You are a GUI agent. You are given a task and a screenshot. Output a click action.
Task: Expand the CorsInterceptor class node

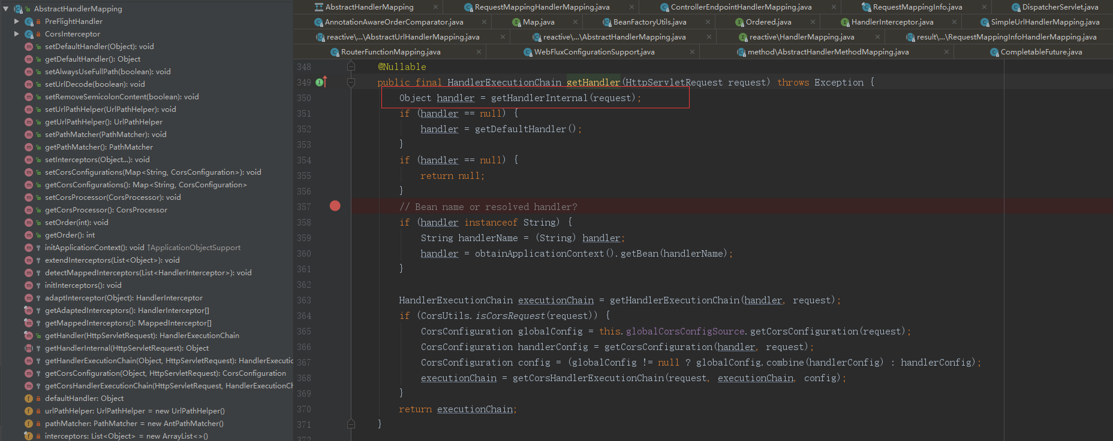pos(17,34)
